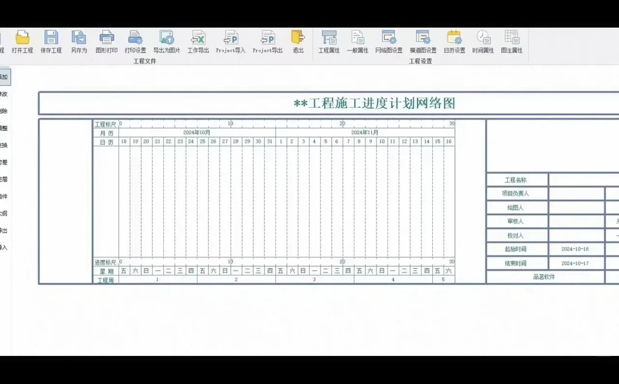Open 网络图设置 network diagram settings
Screen dimensions: 619x384
(x=390, y=41)
